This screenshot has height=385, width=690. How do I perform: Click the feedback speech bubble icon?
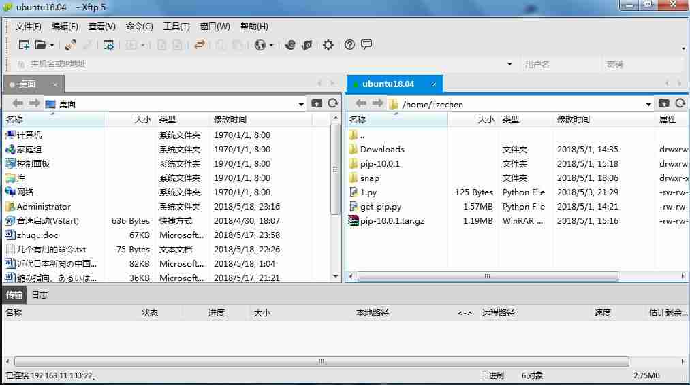366,45
